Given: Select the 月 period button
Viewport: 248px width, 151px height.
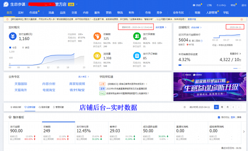Looking at the screenshot, I should [227, 107].
